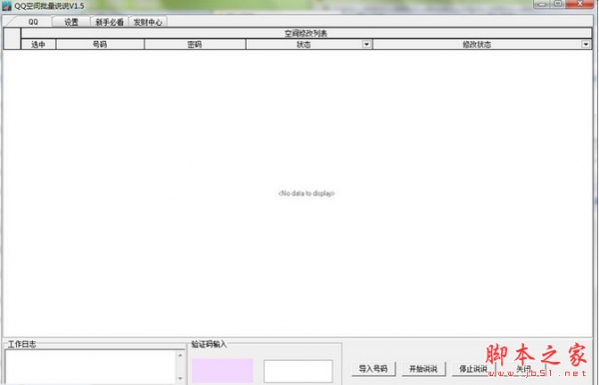Click the 停止说说 button
This screenshot has width=599, height=385.
[x=473, y=369]
